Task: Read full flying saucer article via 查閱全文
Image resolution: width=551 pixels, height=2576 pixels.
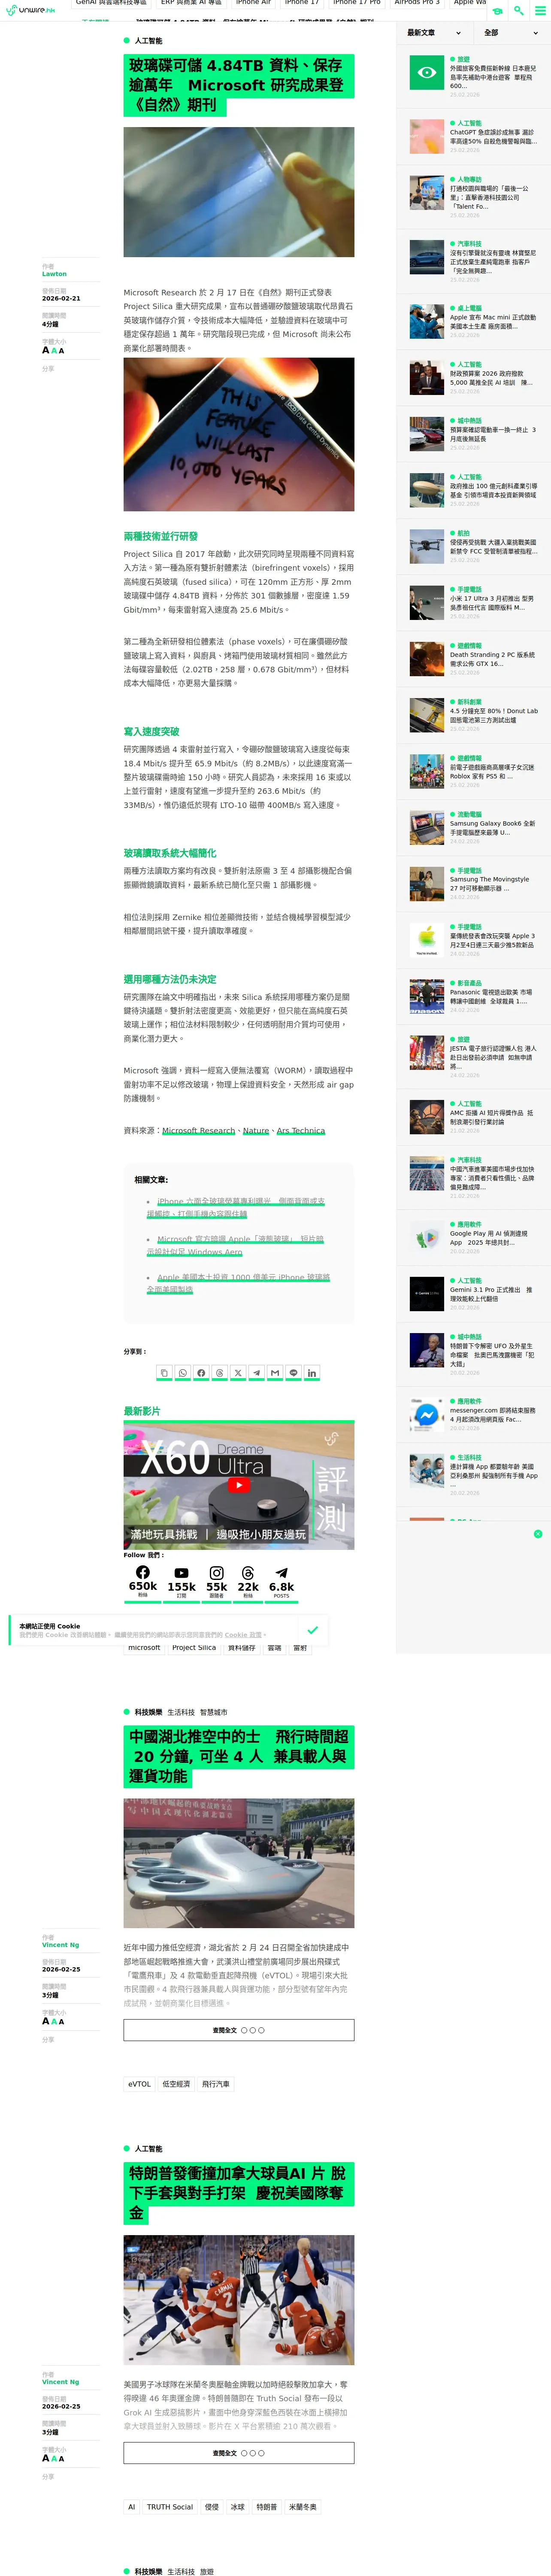Action: click(239, 2029)
